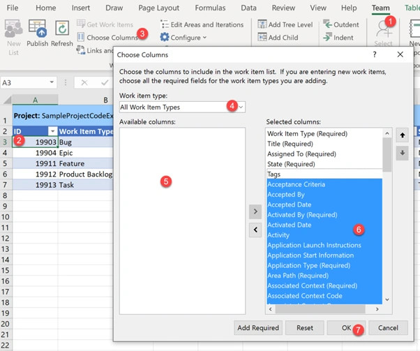Move selected column up with arrow
The width and height of the screenshot is (420, 351).
[x=402, y=135]
